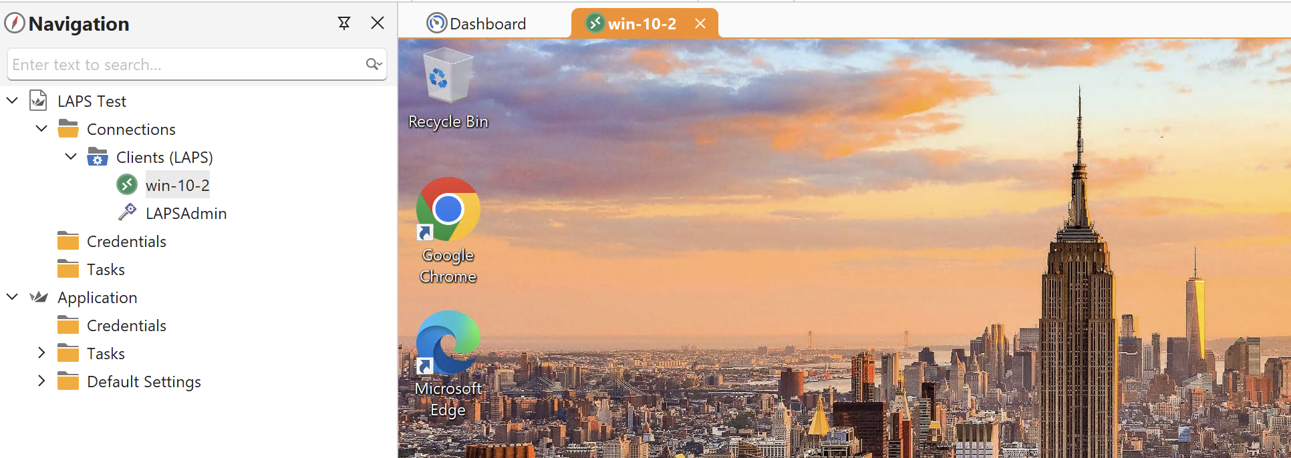Viewport: 1291px width, 458px height.
Task: Switch to the Dashboard tab
Action: point(477,24)
